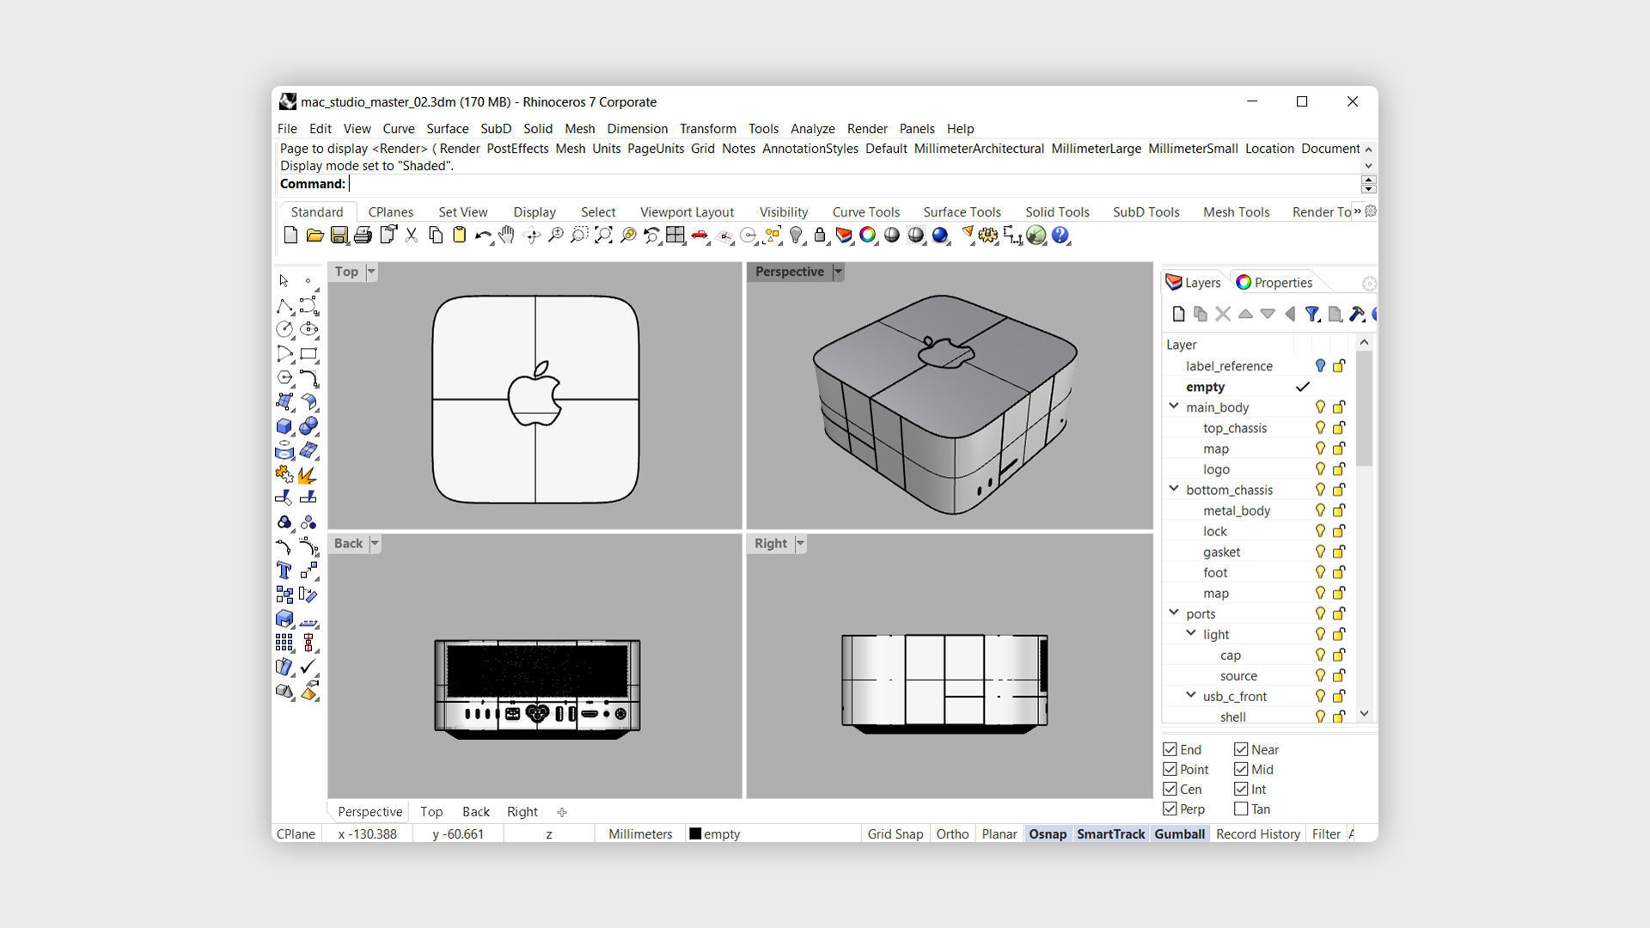This screenshot has width=1650, height=928.
Task: Click the Explode icon in side toolbar
Action: point(309,474)
